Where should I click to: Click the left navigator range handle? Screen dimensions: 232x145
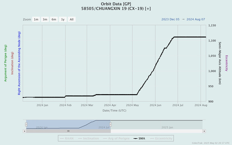pos(26,124)
